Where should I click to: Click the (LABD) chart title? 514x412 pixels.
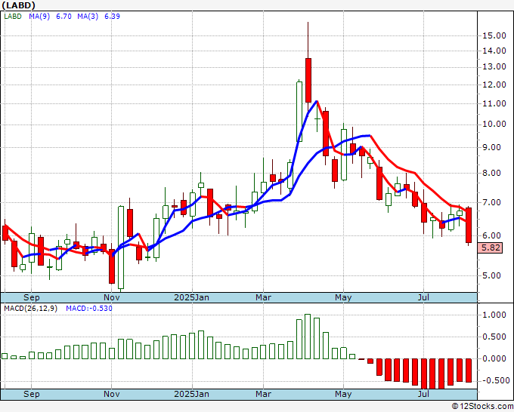[18, 5]
